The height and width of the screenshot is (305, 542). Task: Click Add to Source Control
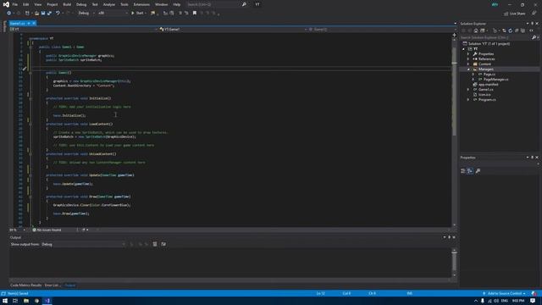504,294
